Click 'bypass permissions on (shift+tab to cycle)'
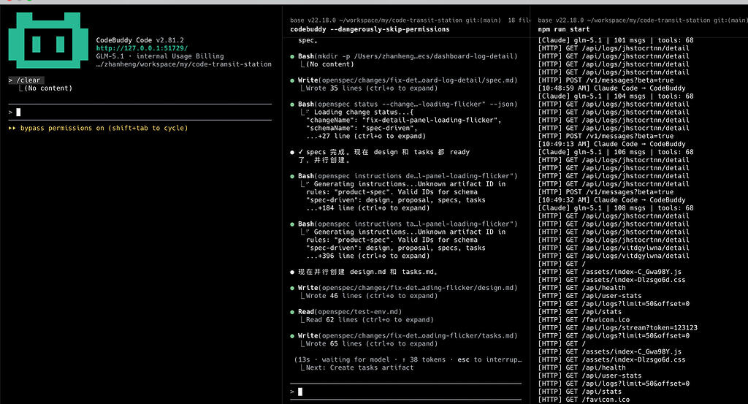 [x=104, y=129]
